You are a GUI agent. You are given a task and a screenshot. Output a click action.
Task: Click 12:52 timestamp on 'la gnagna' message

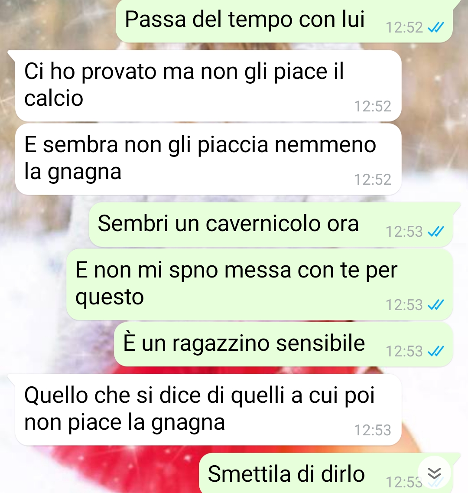pyautogui.click(x=373, y=180)
